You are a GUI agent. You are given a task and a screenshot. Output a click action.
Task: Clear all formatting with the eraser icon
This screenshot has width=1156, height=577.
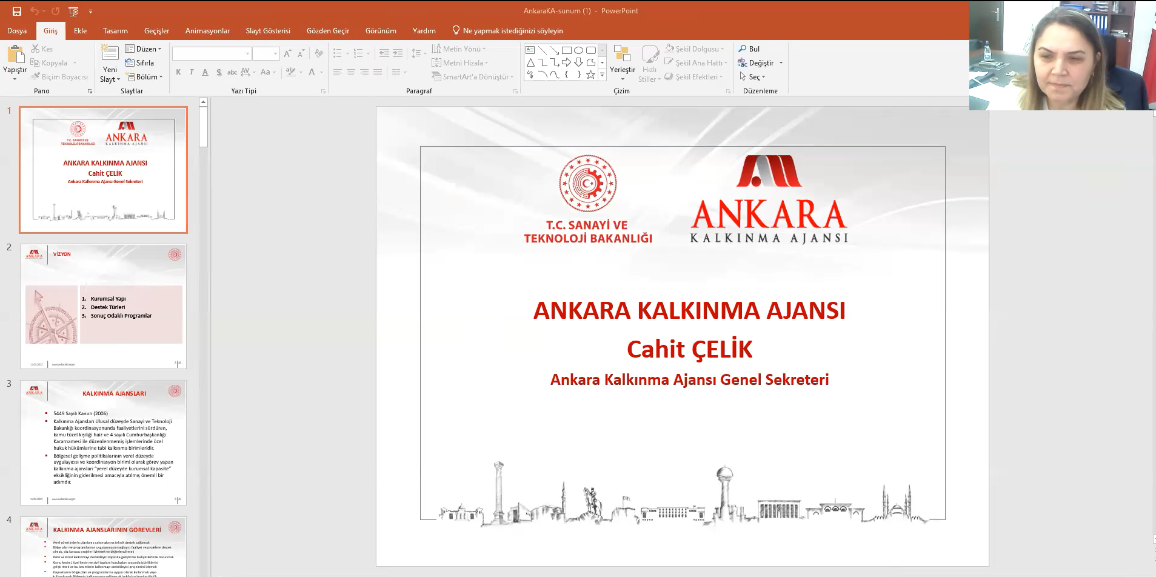tap(319, 54)
